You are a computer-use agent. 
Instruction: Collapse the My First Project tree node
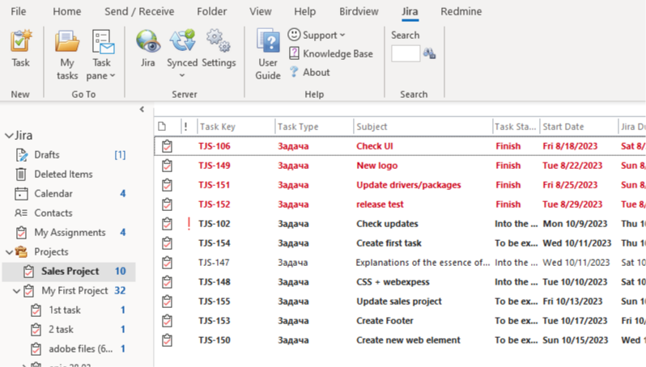click(17, 291)
